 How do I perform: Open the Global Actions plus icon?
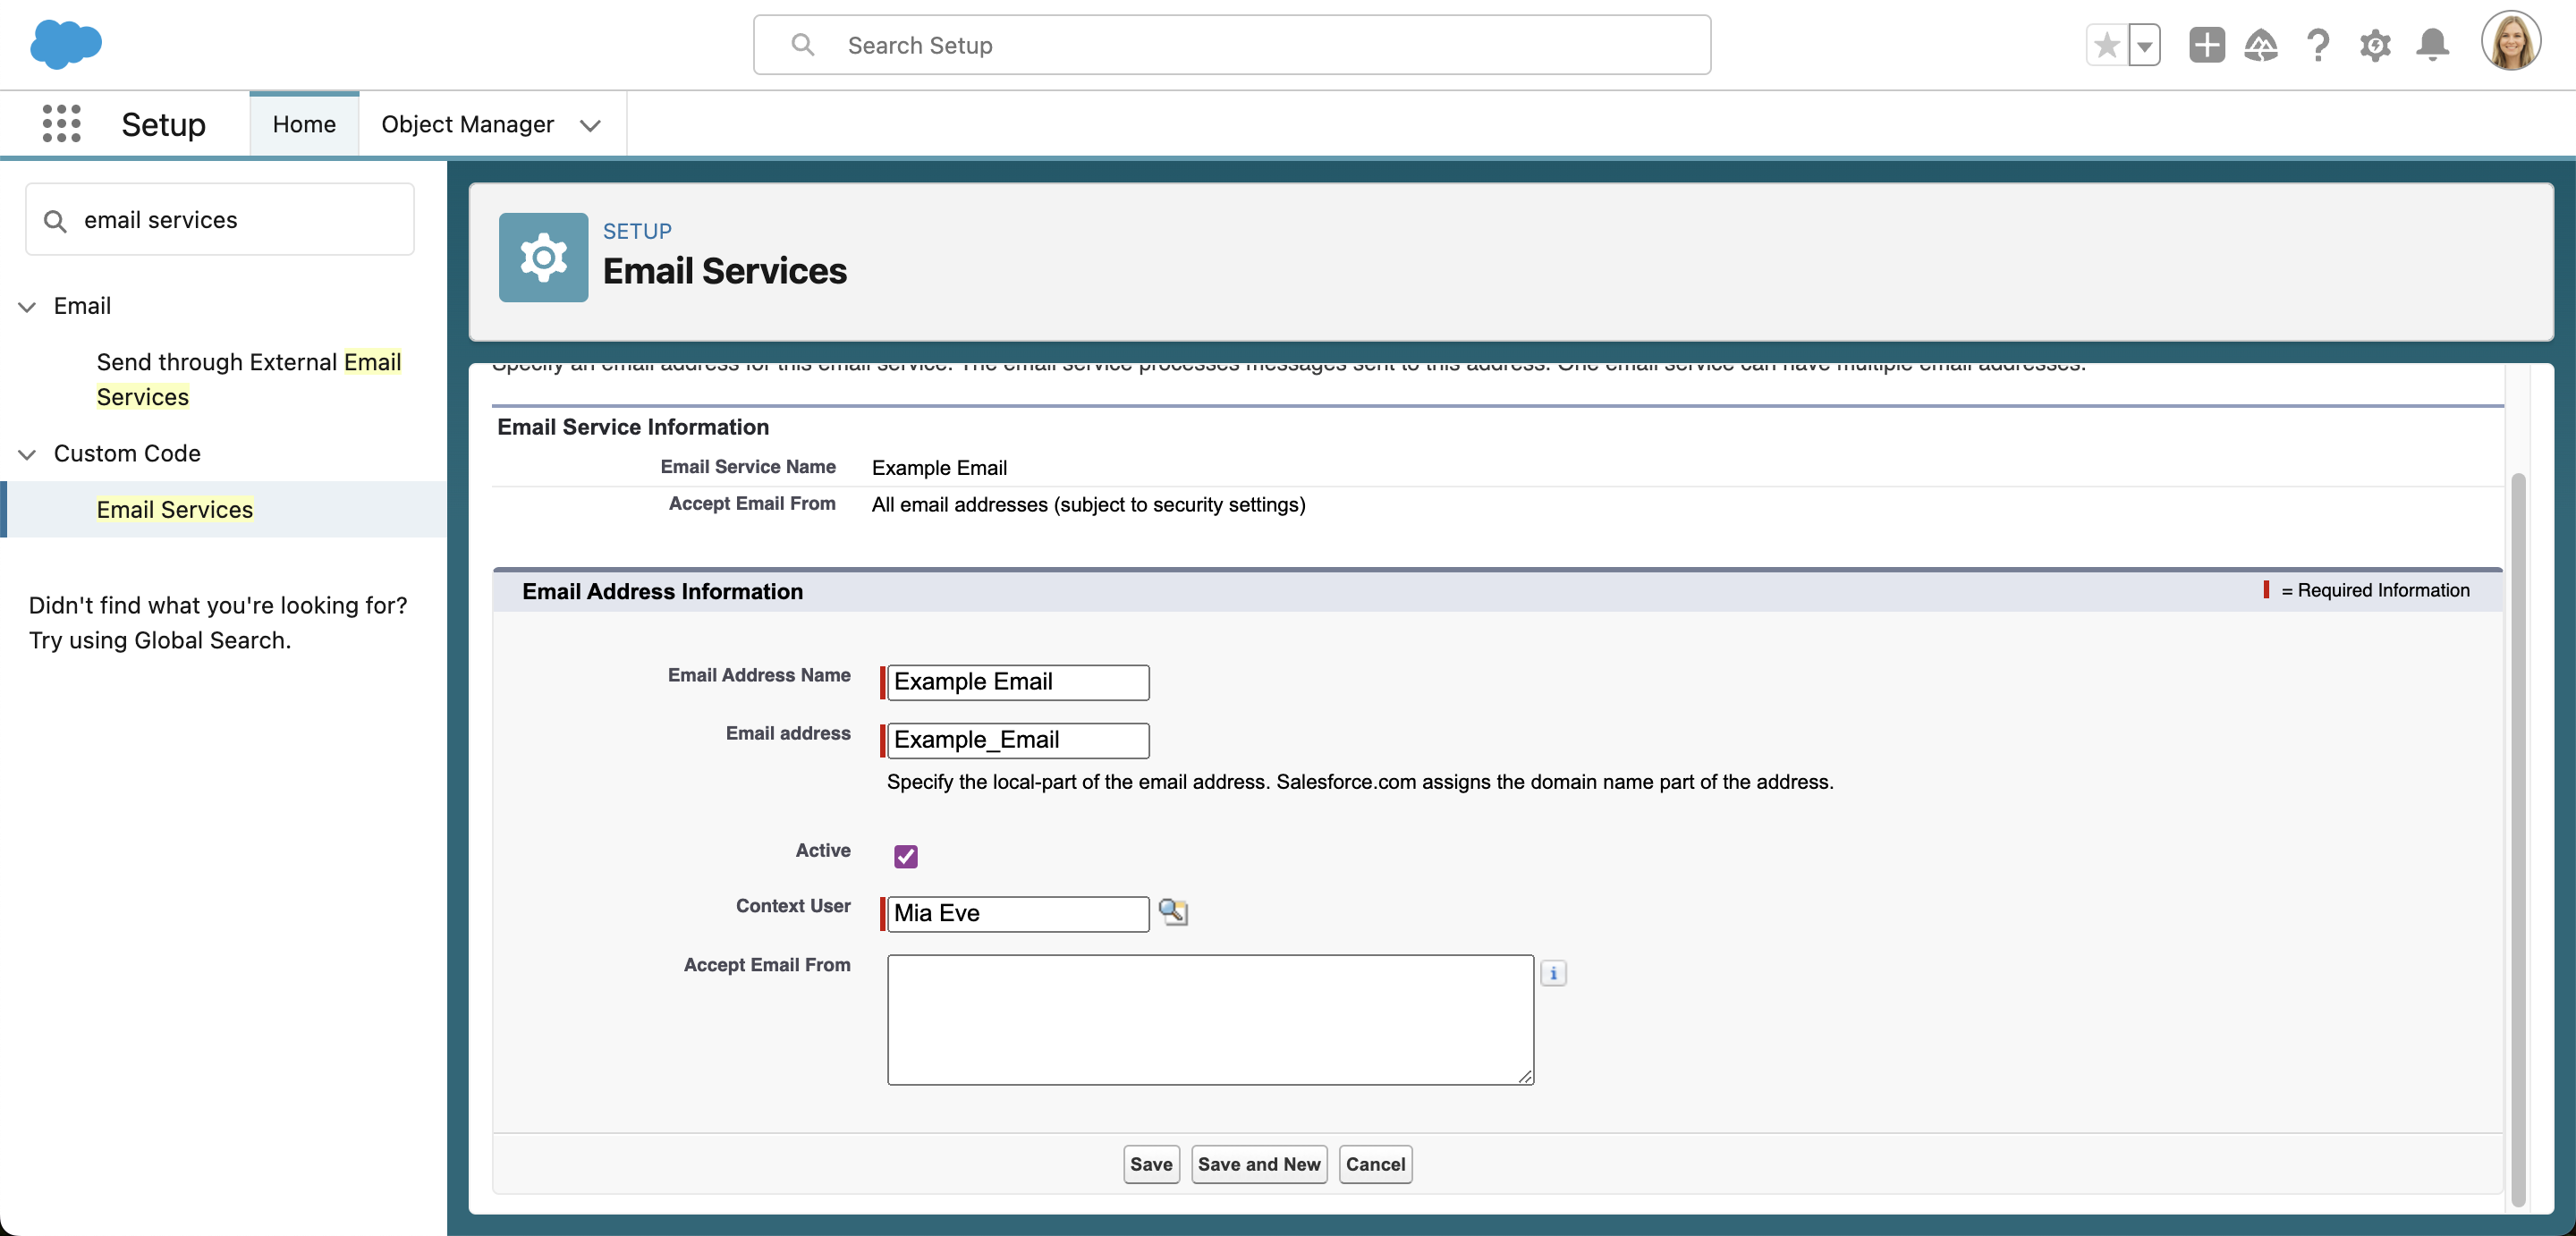coord(2206,45)
